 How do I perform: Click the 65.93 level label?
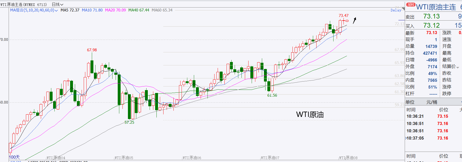point(399,63)
